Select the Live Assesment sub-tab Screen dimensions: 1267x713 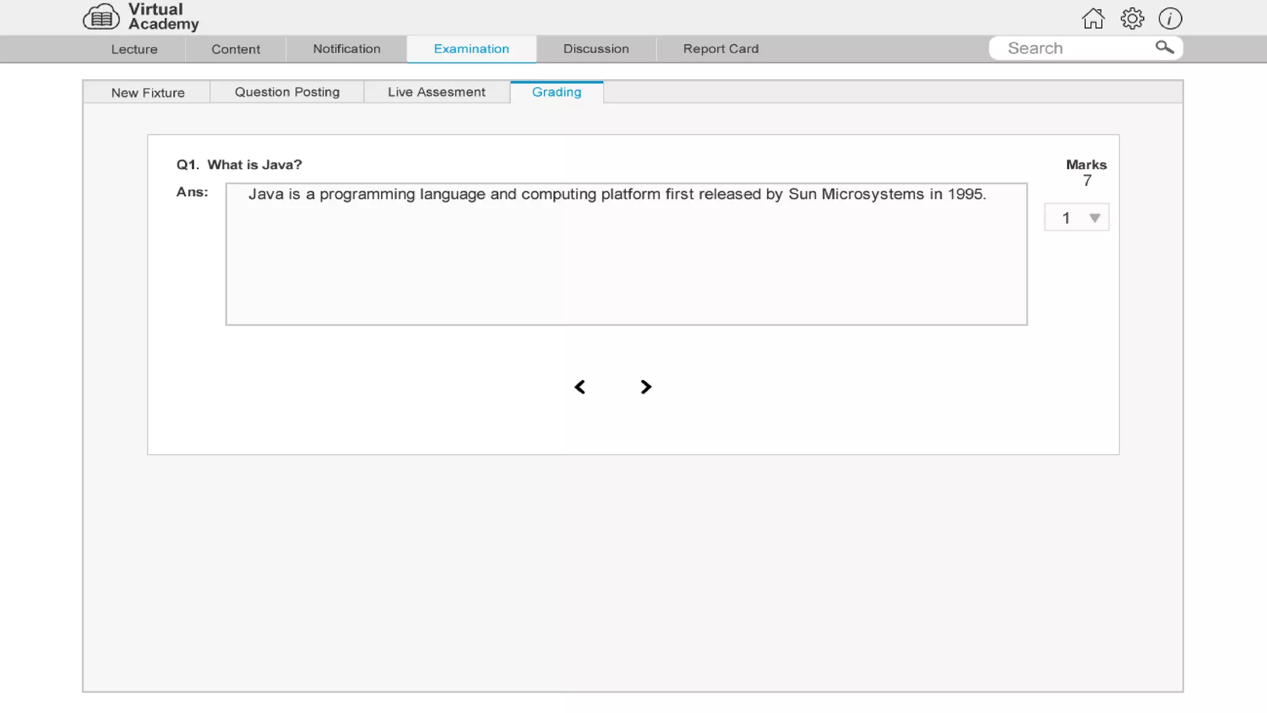[x=437, y=92]
